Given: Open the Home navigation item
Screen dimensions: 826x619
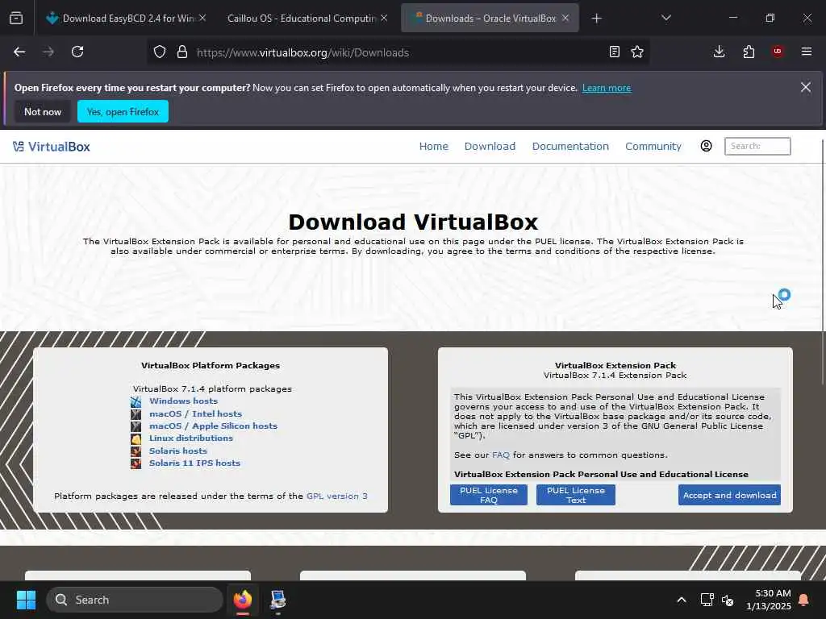Looking at the screenshot, I should pos(433,147).
